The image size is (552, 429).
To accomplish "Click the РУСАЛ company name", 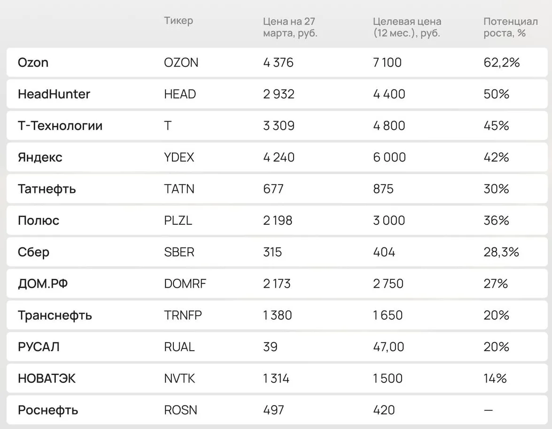I will 39,347.
